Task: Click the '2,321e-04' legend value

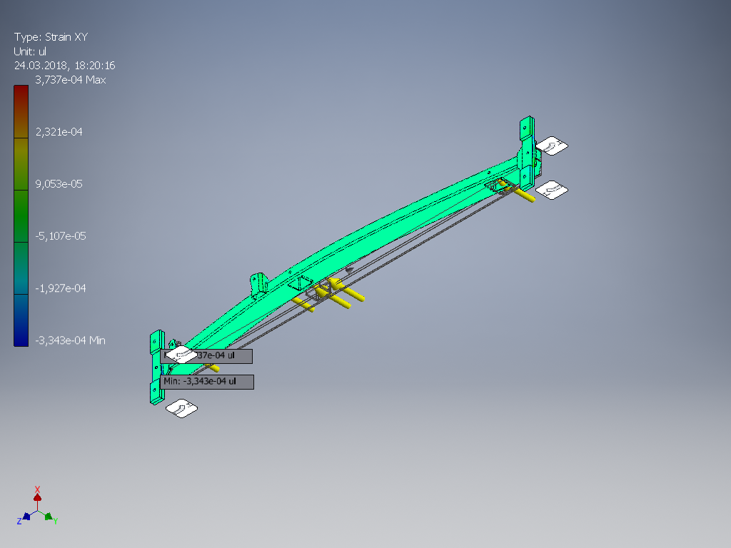Action: click(59, 132)
